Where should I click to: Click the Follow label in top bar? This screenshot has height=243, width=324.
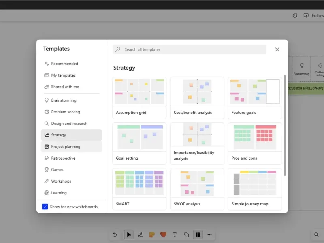[318, 15]
